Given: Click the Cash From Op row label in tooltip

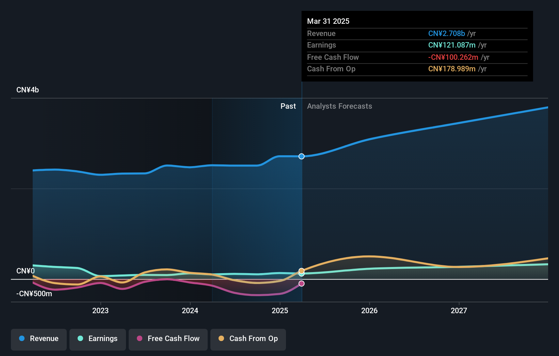Looking at the screenshot, I should click(331, 69).
